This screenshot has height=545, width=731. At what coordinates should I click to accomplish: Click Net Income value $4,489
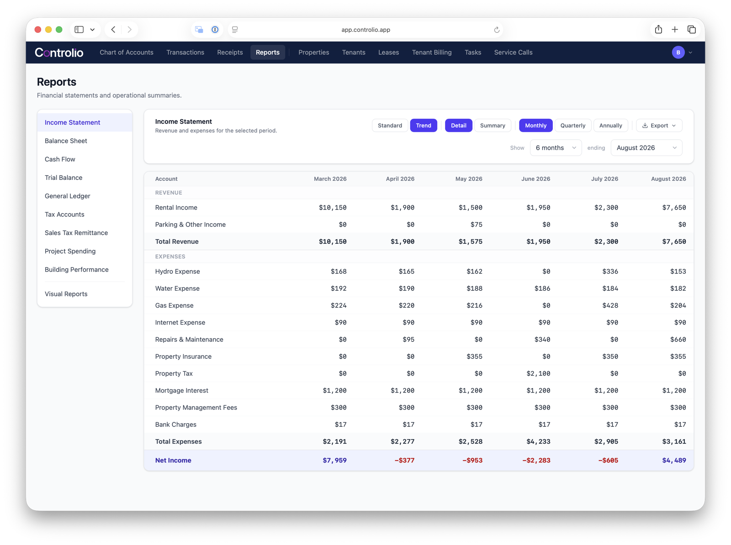click(674, 461)
